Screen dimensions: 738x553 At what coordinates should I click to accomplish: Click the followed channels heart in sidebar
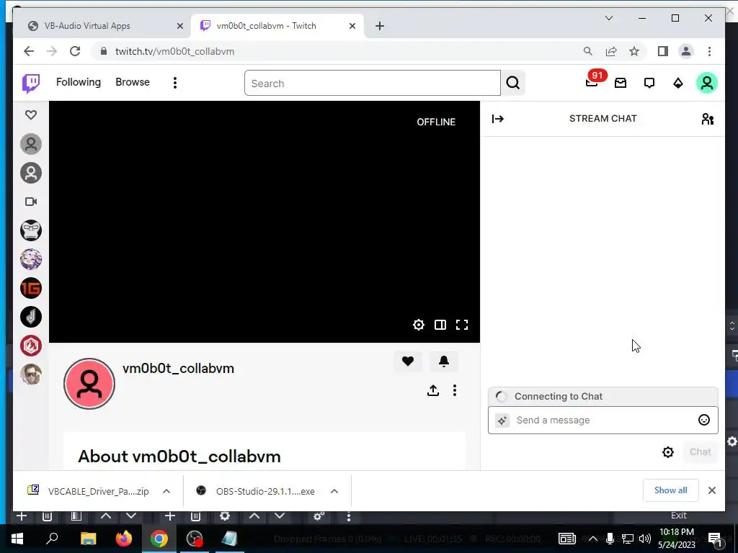pos(31,114)
